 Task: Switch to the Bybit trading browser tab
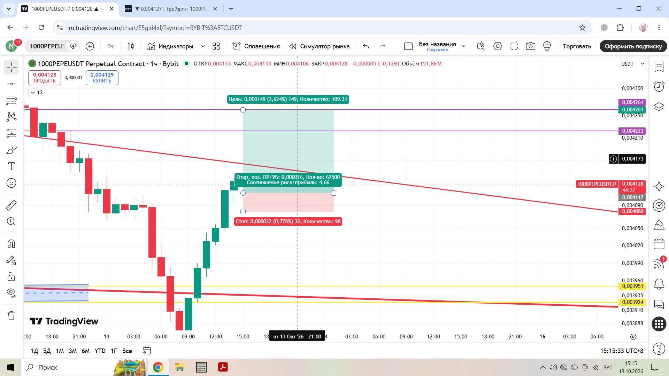click(x=171, y=9)
